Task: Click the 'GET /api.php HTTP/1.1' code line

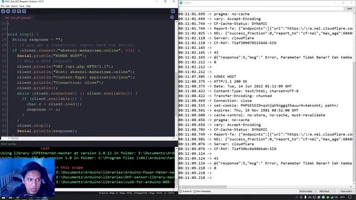Action: [x=65, y=67]
